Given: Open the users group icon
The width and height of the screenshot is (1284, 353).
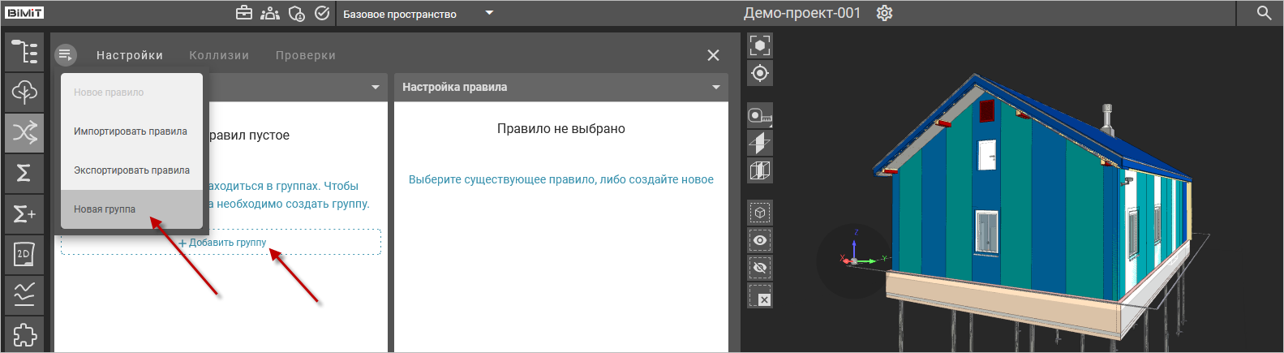Looking at the screenshot, I should point(270,13).
